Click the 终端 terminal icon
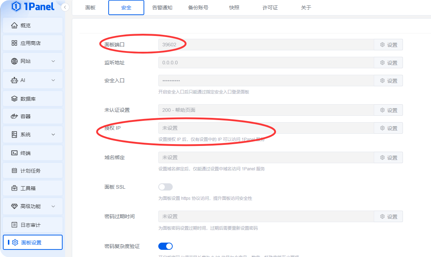The height and width of the screenshot is (257, 431). point(14,153)
